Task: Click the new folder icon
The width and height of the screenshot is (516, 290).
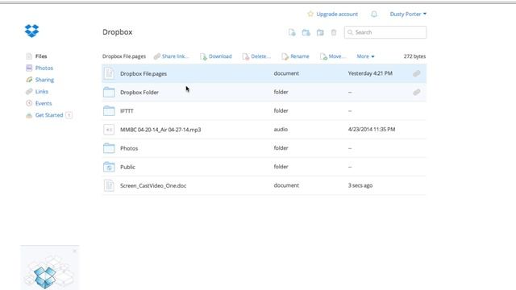Action: pyautogui.click(x=306, y=32)
